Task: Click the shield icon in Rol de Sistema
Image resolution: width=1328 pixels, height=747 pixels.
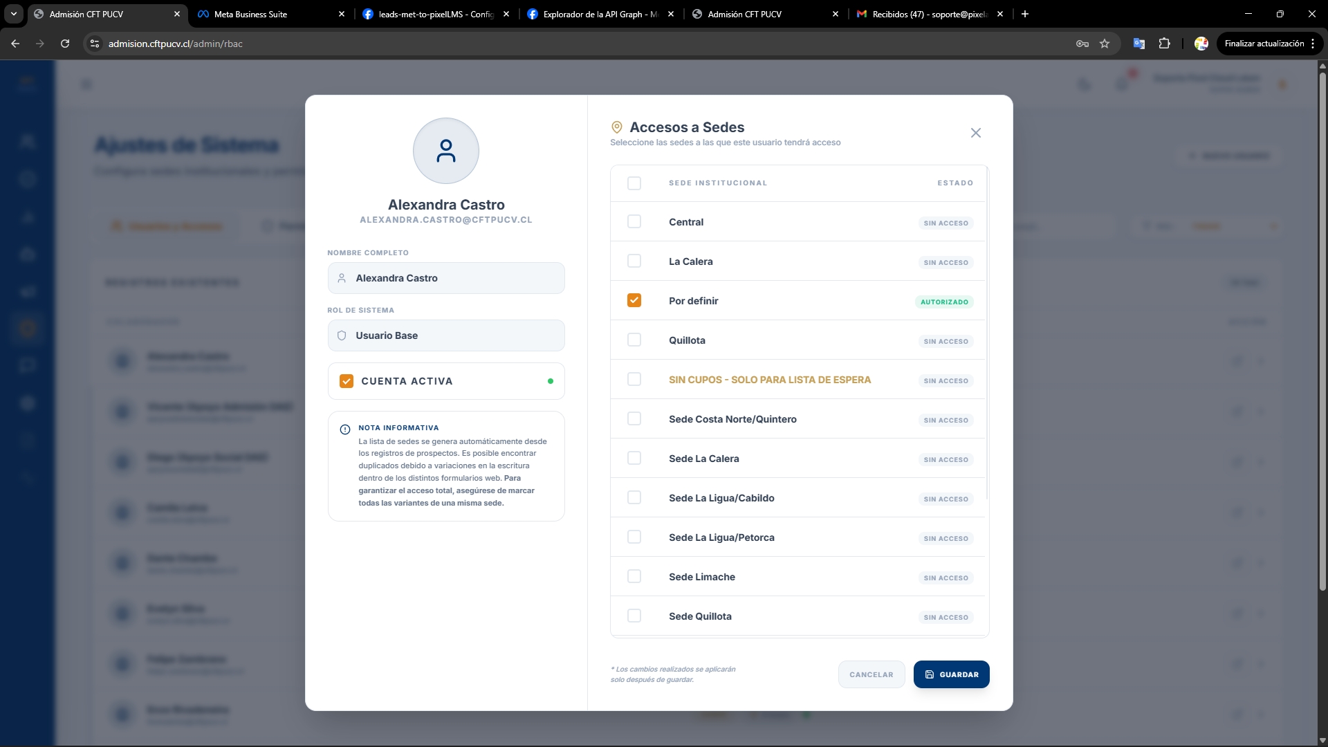Action: (x=342, y=335)
